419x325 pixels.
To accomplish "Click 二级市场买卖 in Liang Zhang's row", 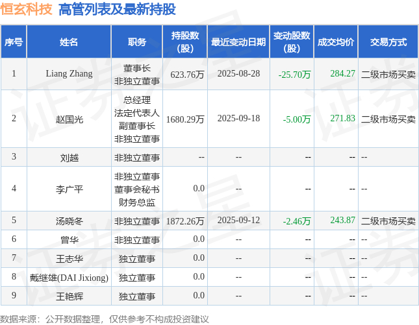I will [x=388, y=75].
